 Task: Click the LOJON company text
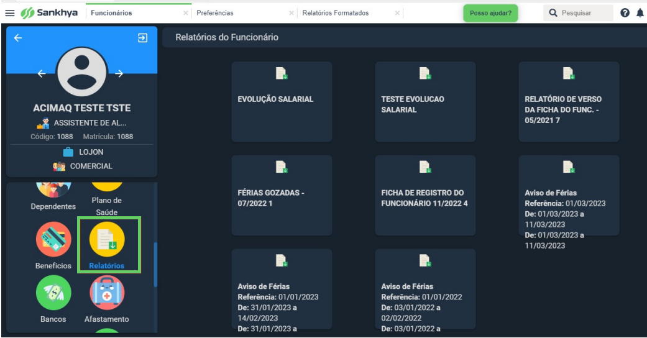91,152
